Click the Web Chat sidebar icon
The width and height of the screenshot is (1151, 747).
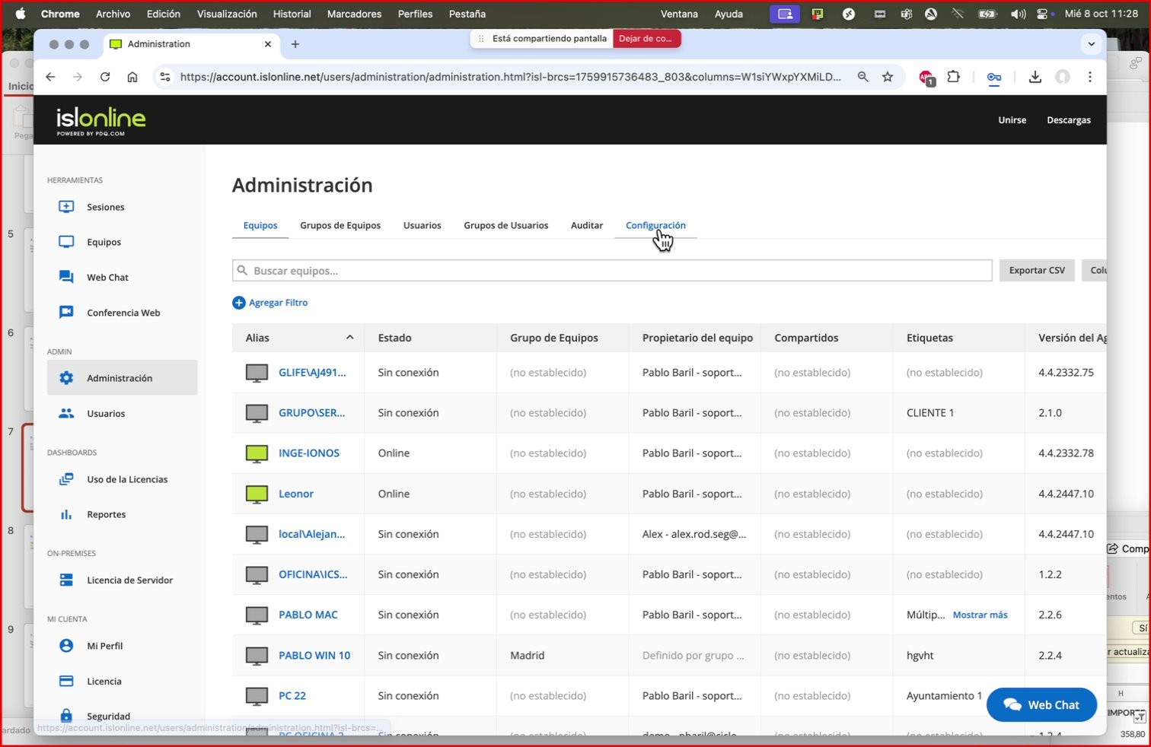(66, 277)
